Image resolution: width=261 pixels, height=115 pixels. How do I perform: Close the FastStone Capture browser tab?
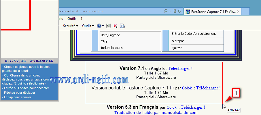click(238, 11)
